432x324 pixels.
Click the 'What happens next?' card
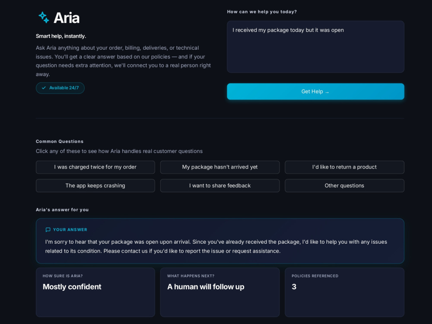click(x=220, y=292)
